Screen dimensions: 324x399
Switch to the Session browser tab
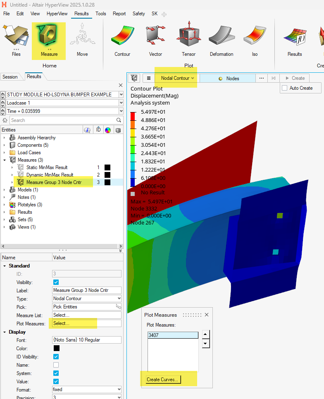tap(10, 77)
